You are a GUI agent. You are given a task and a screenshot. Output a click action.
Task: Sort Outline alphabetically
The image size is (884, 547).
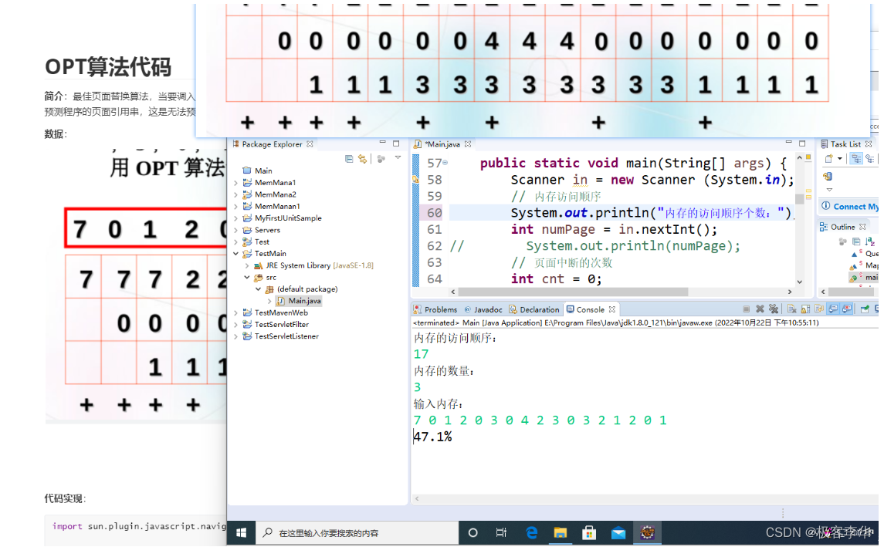click(870, 241)
